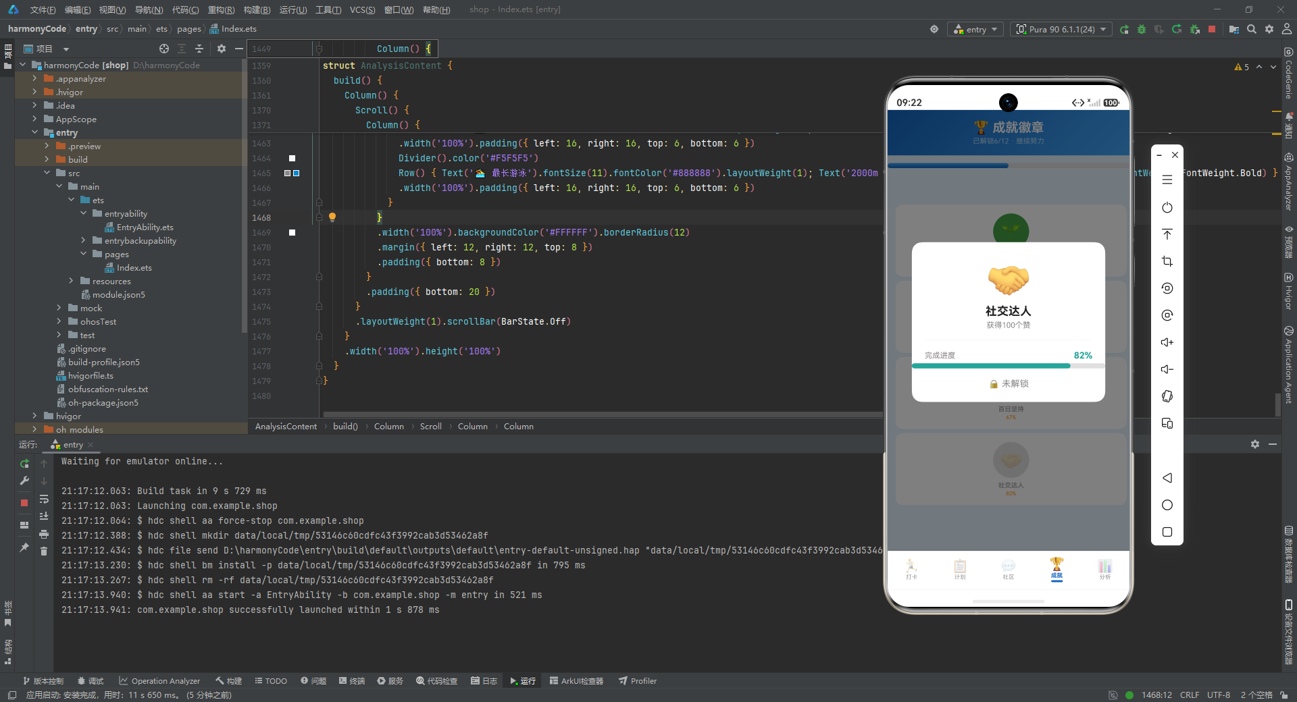Click the Scroll breadcrumb below editor
This screenshot has height=702, width=1297.
(x=431, y=426)
